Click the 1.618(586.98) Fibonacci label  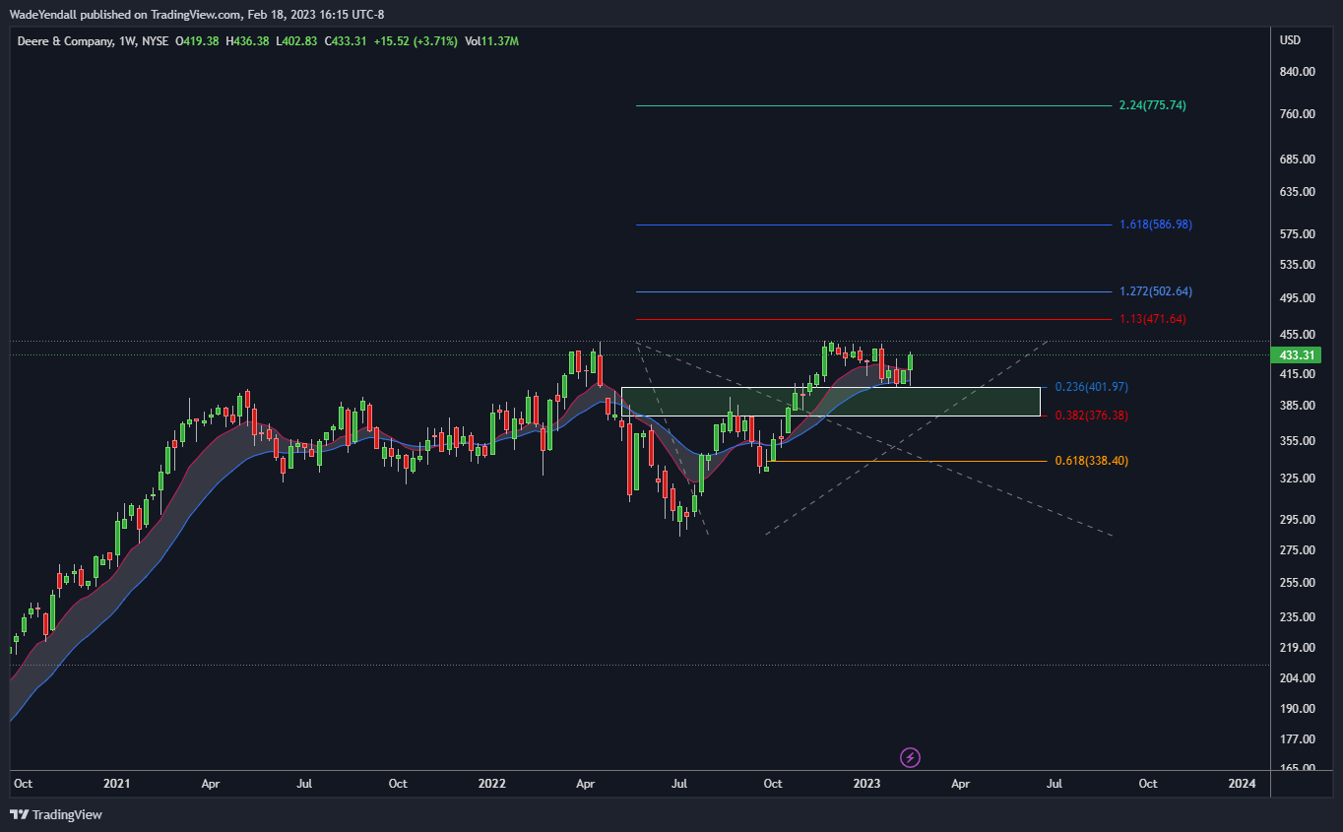click(1155, 224)
